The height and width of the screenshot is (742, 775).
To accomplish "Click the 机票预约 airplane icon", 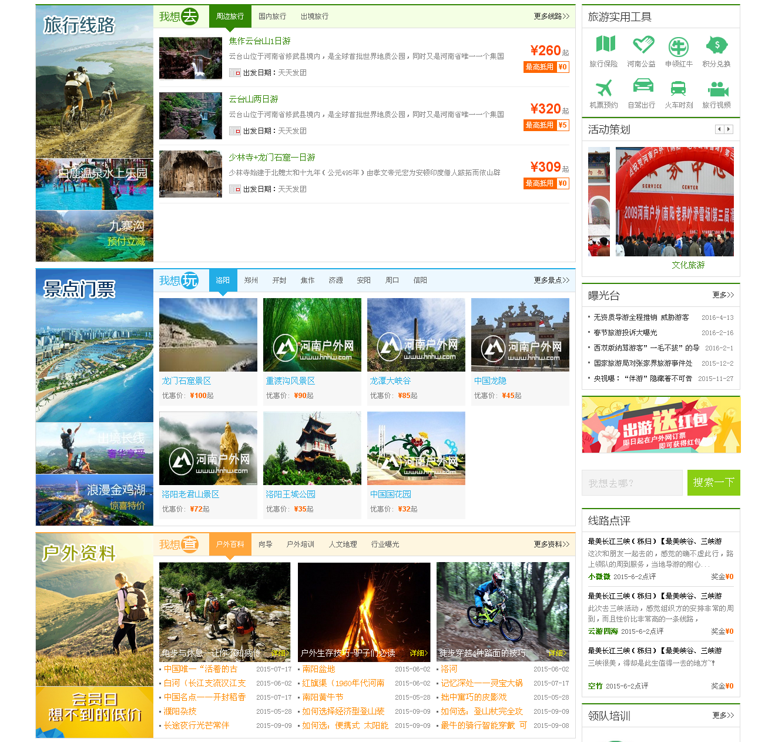I will point(605,88).
